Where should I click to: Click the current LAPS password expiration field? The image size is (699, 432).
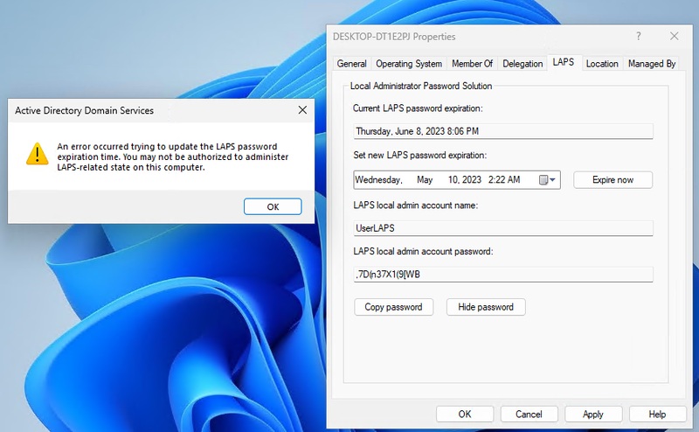pyautogui.click(x=503, y=131)
